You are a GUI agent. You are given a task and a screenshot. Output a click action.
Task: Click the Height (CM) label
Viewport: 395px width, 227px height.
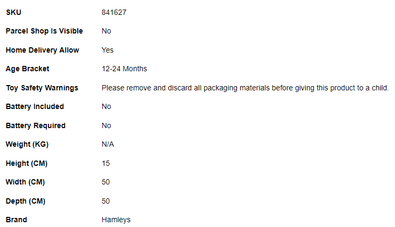coord(27,163)
